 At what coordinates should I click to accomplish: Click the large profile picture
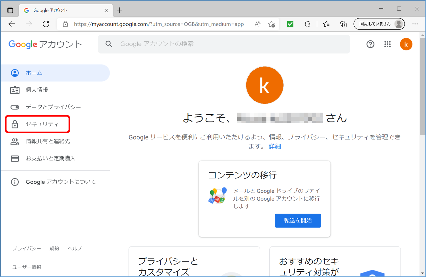(265, 85)
